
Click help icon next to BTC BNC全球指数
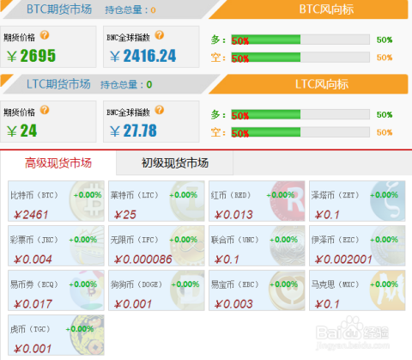(160, 35)
